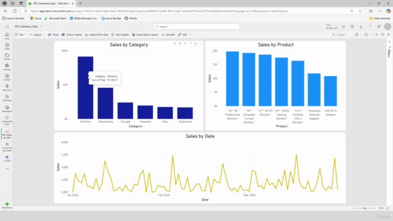Select the Storage bar in Sales by Category
393x221 pixels.
(125, 110)
